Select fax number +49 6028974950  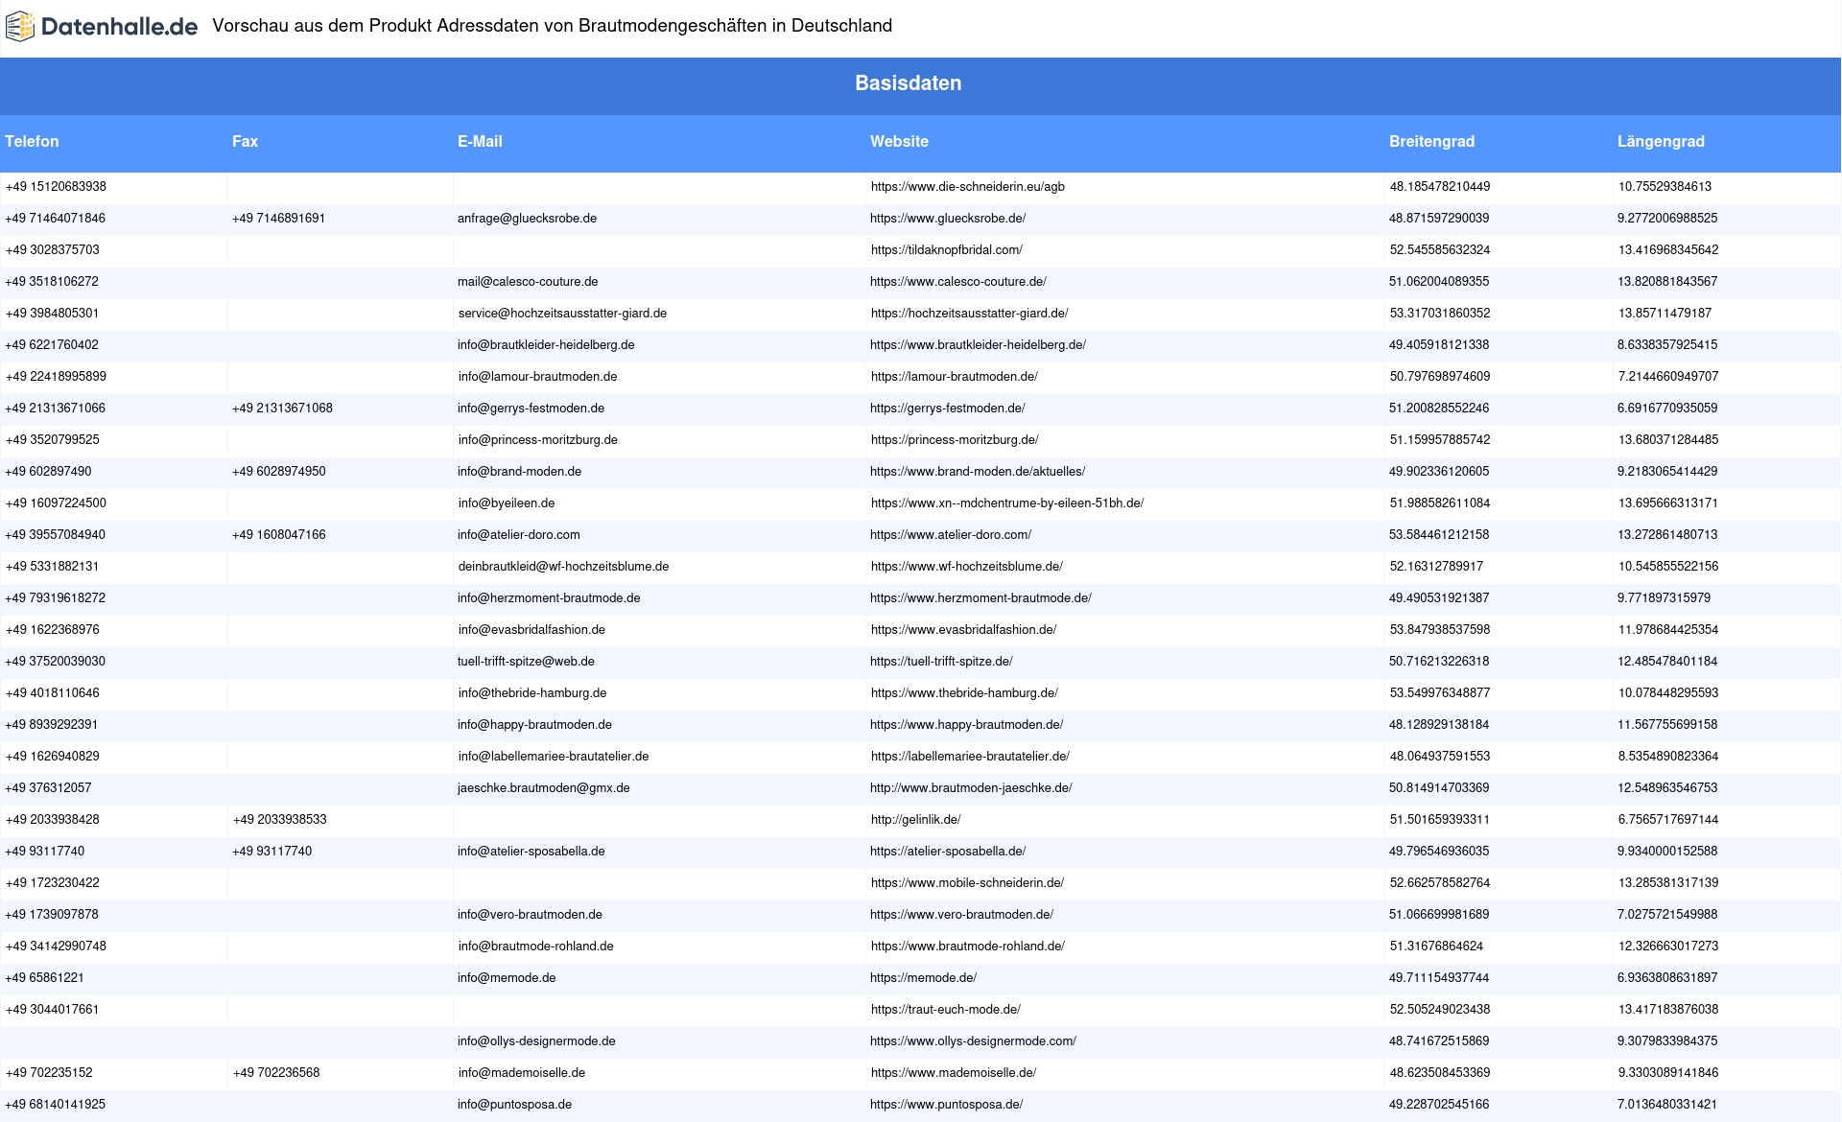coord(278,472)
